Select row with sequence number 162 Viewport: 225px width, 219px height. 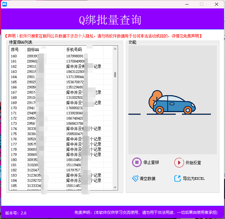[x=61, y=66]
